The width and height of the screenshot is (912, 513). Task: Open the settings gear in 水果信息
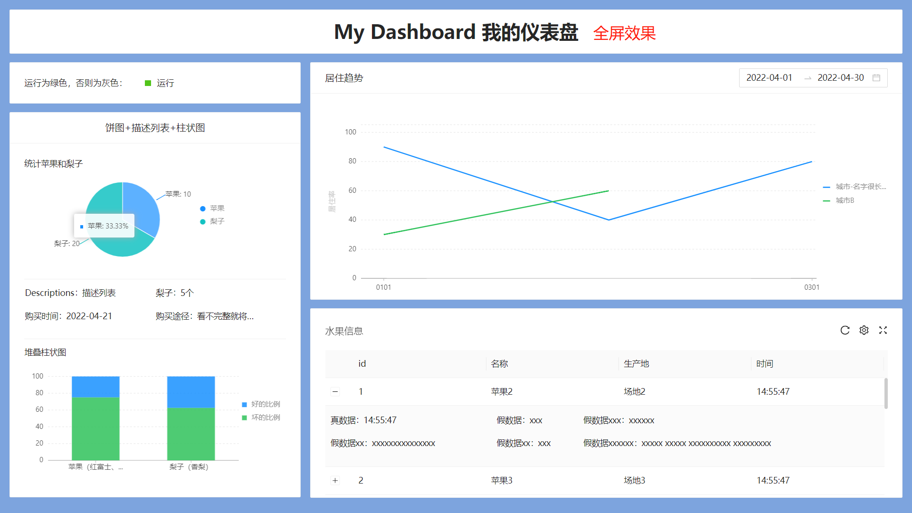[x=864, y=330]
